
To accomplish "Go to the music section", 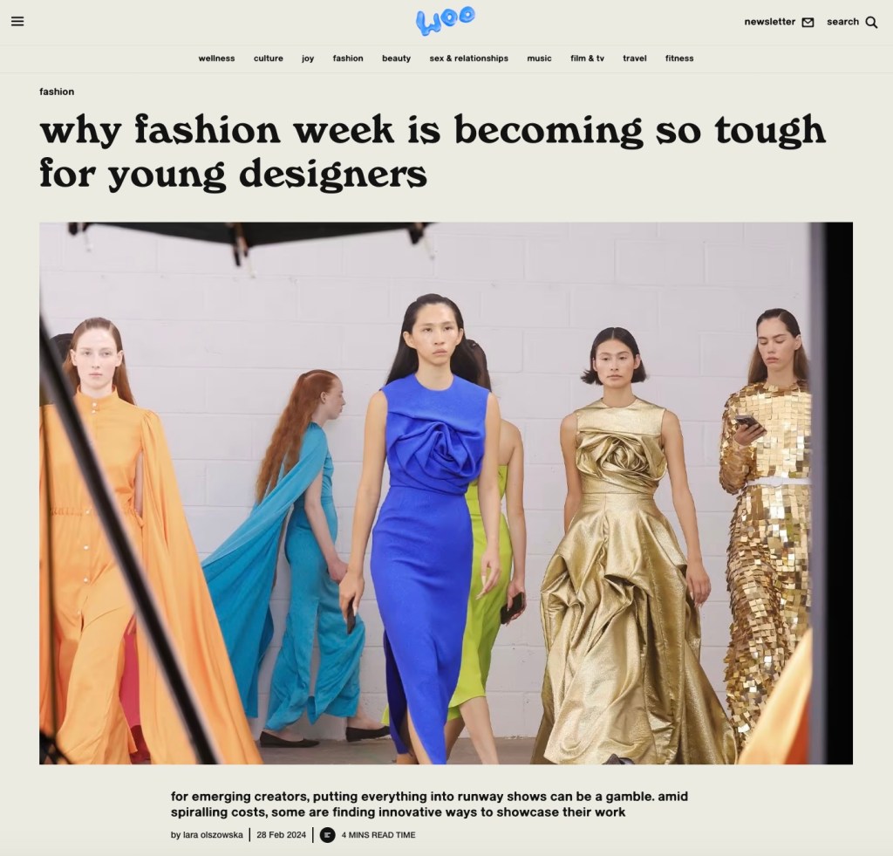I will coord(539,58).
